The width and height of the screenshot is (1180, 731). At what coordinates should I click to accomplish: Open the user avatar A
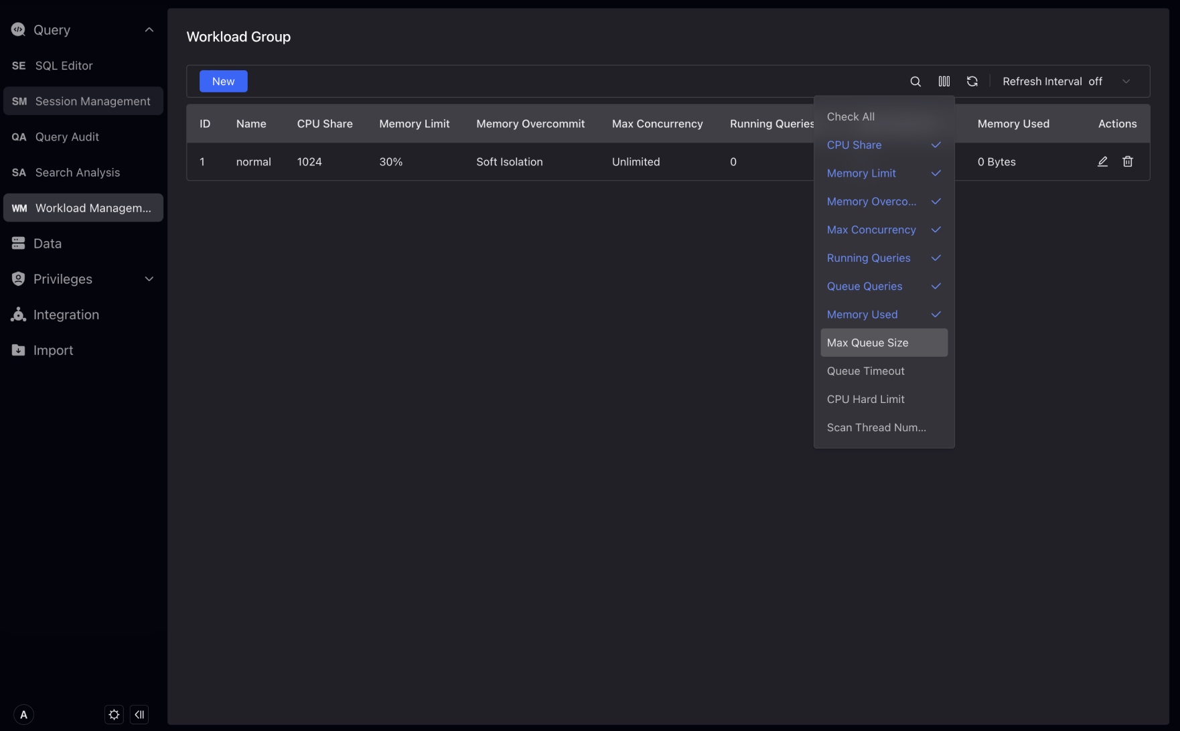click(23, 714)
